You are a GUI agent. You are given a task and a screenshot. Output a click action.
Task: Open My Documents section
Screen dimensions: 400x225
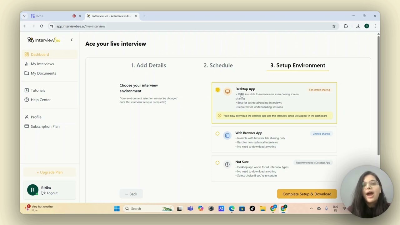(43, 73)
